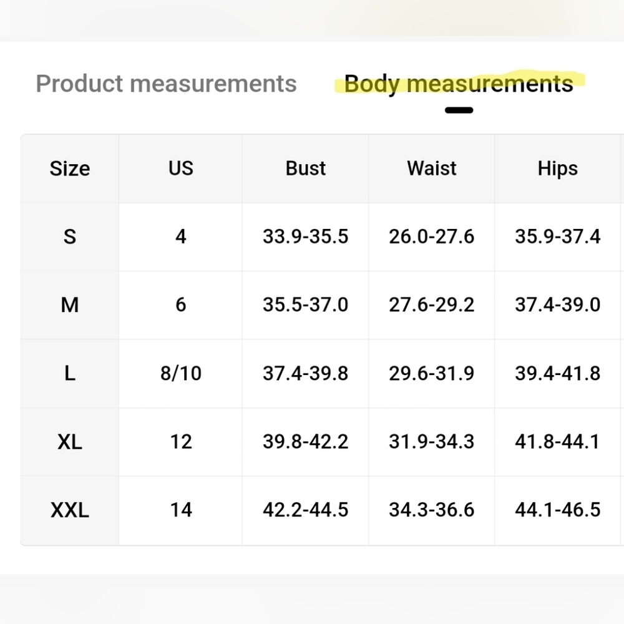
Task: Select the M size row label
Action: pos(70,305)
